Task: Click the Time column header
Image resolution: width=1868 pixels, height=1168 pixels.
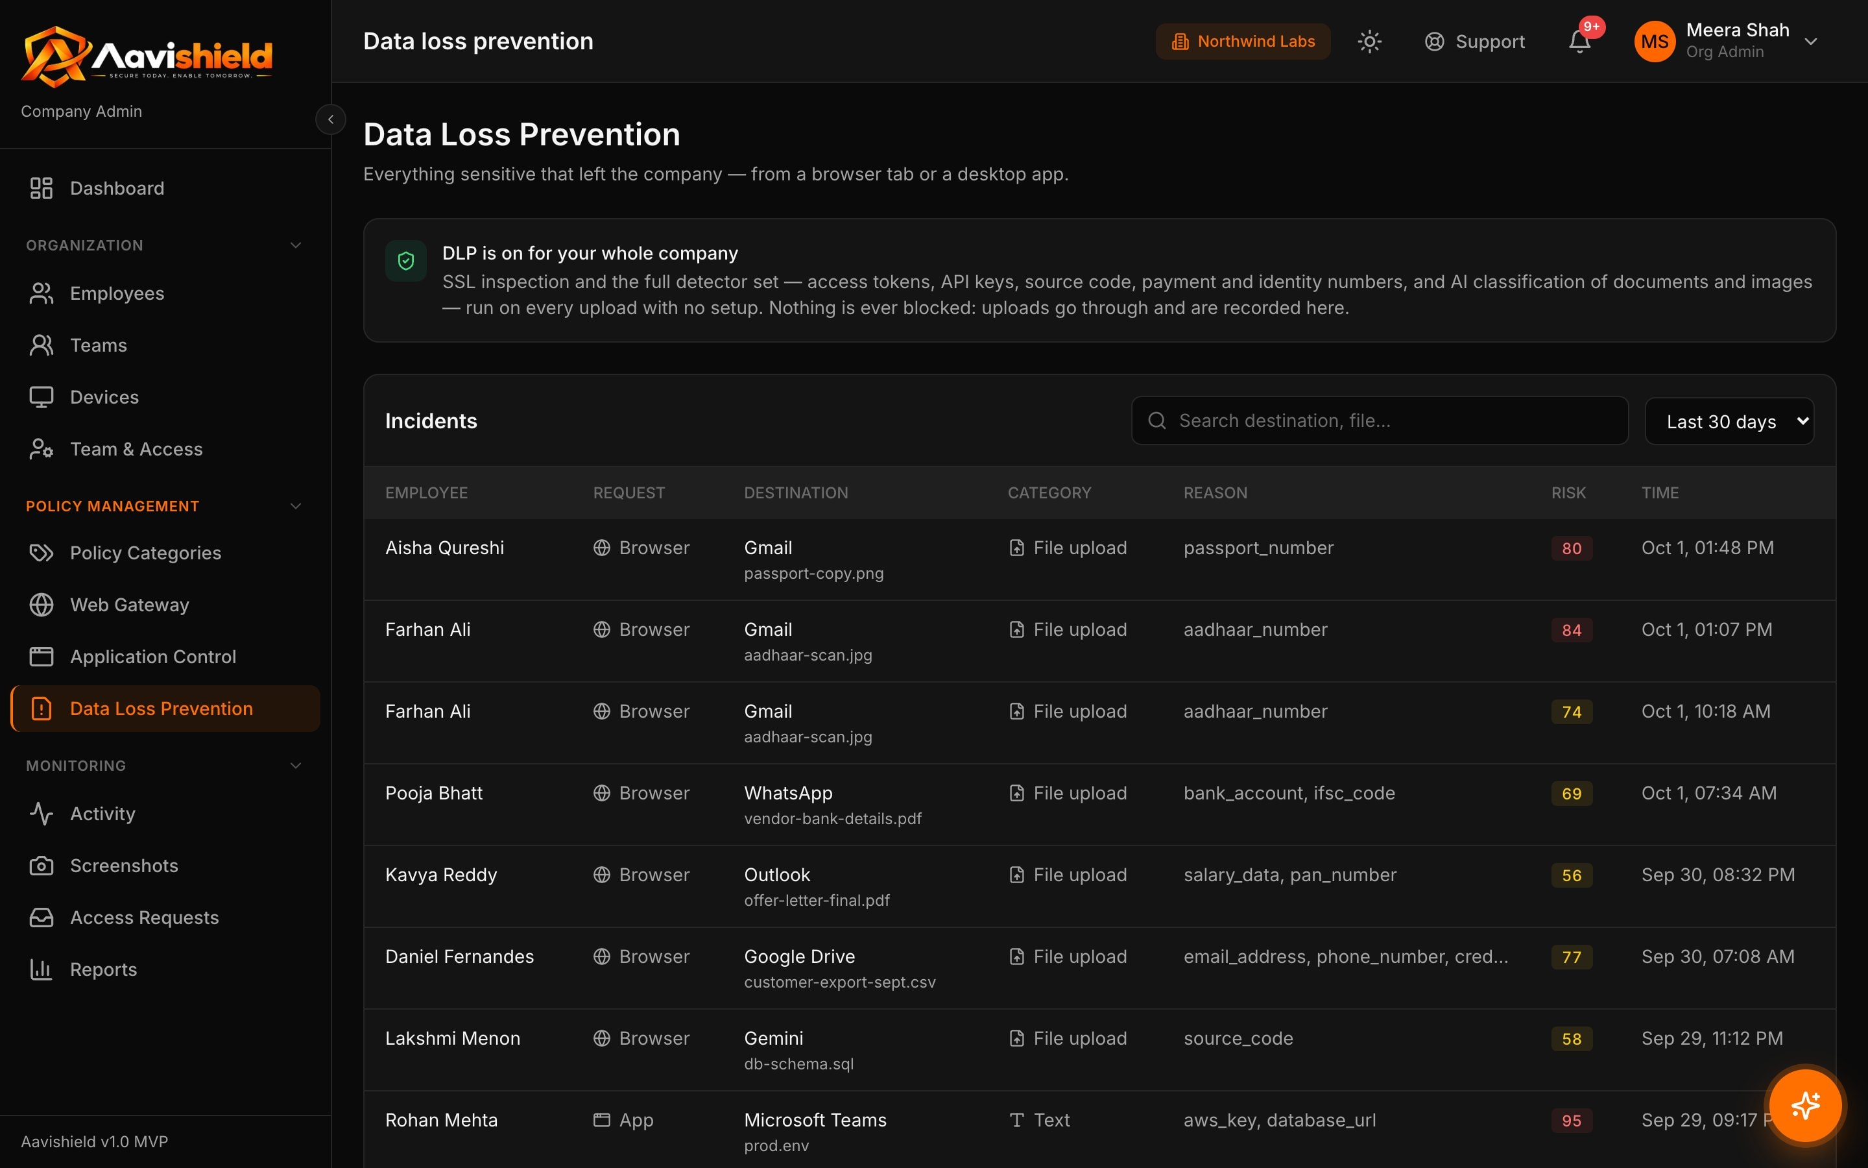Action: [x=1660, y=493]
